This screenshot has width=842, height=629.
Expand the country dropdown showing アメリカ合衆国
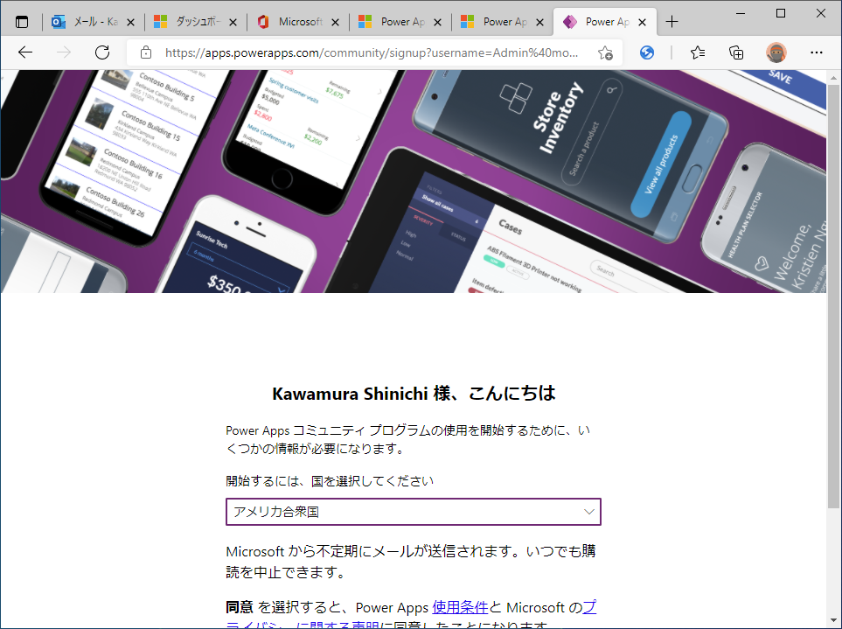tap(414, 512)
